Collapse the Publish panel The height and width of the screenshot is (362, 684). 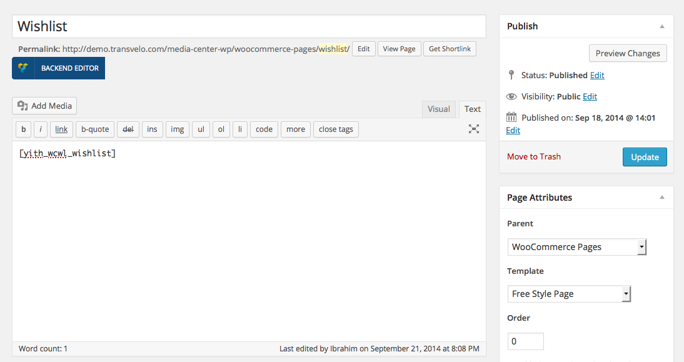(661, 27)
